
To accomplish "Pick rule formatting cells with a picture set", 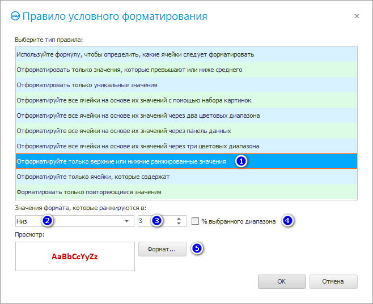I will click(186, 100).
